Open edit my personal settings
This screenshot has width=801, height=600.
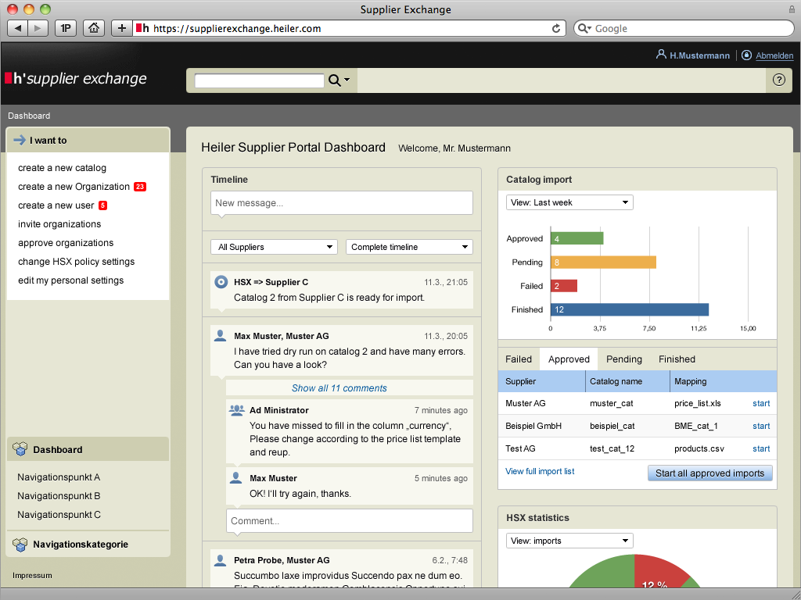pos(71,280)
